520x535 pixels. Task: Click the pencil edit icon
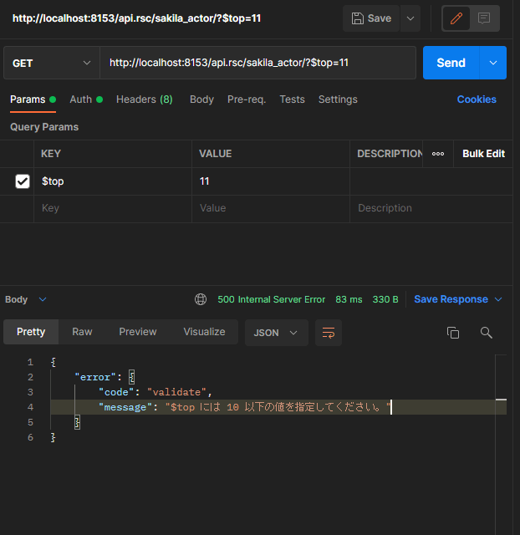(456, 18)
